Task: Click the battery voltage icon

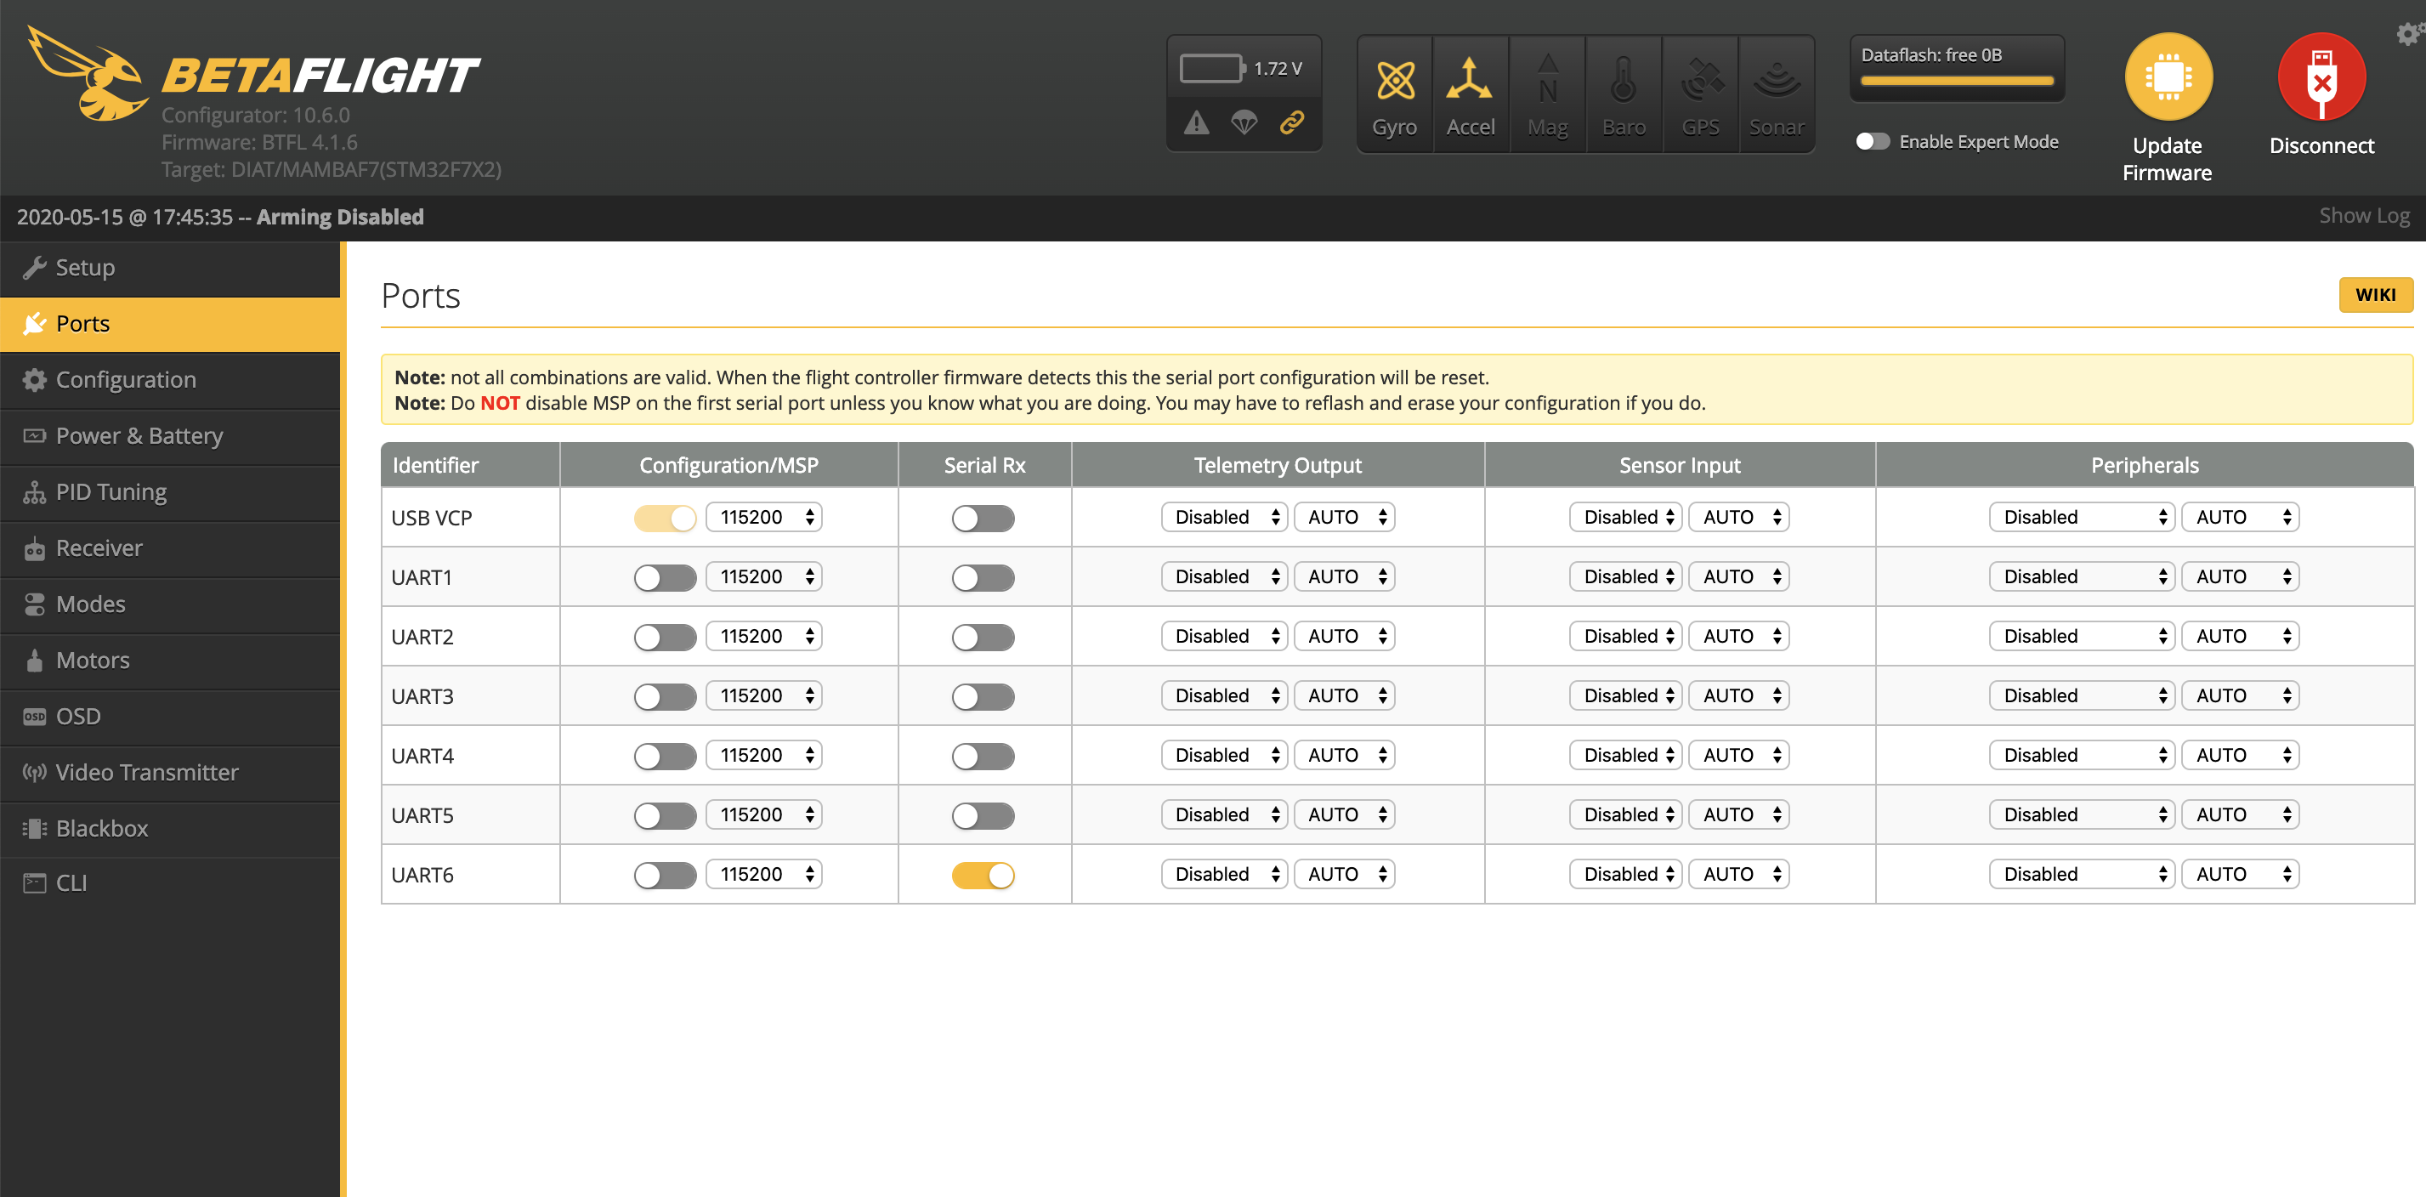Action: pos(1213,69)
